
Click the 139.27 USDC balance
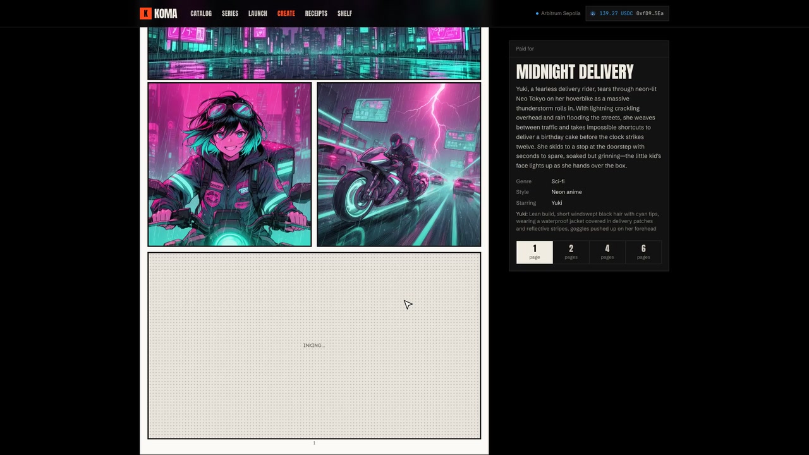point(616,13)
